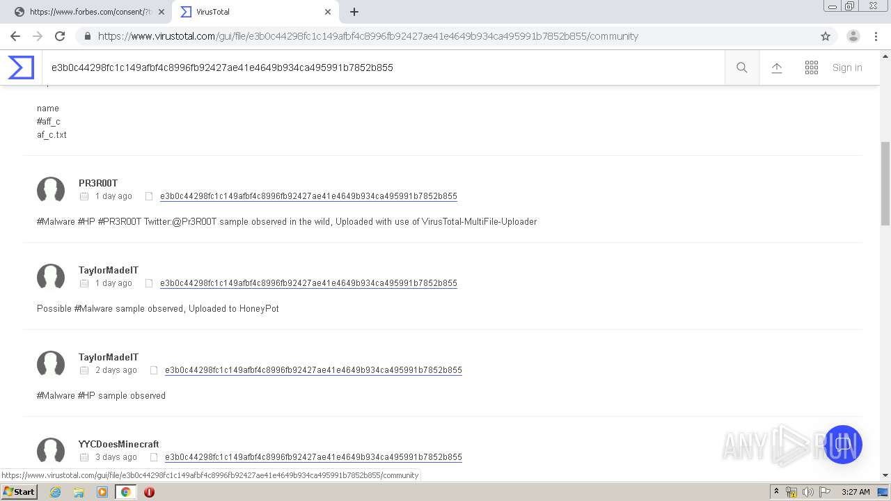Bookmark this page with the star
This screenshot has width=891, height=501.
(x=826, y=36)
